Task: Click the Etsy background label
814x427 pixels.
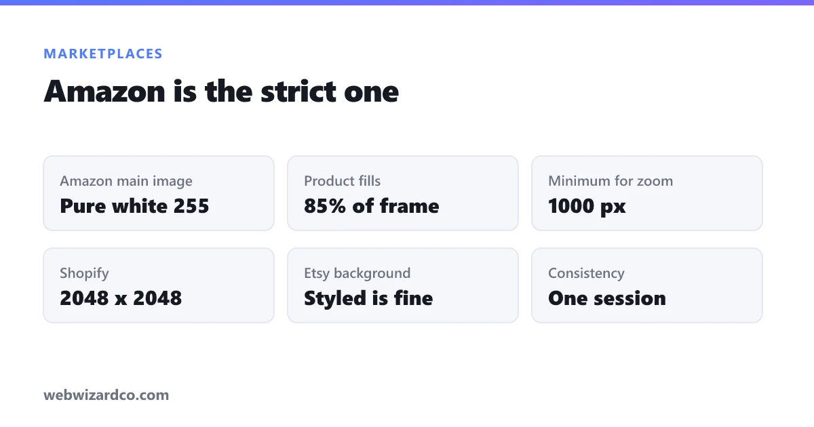Action: (x=357, y=273)
